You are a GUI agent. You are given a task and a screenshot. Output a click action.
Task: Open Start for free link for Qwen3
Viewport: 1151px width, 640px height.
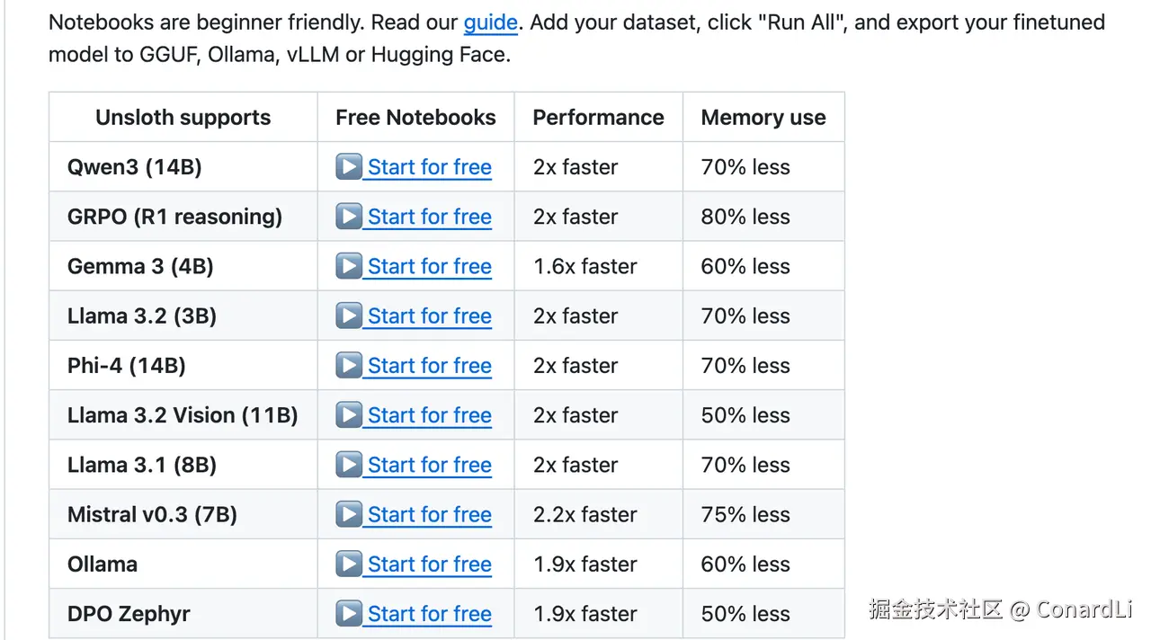coord(429,168)
